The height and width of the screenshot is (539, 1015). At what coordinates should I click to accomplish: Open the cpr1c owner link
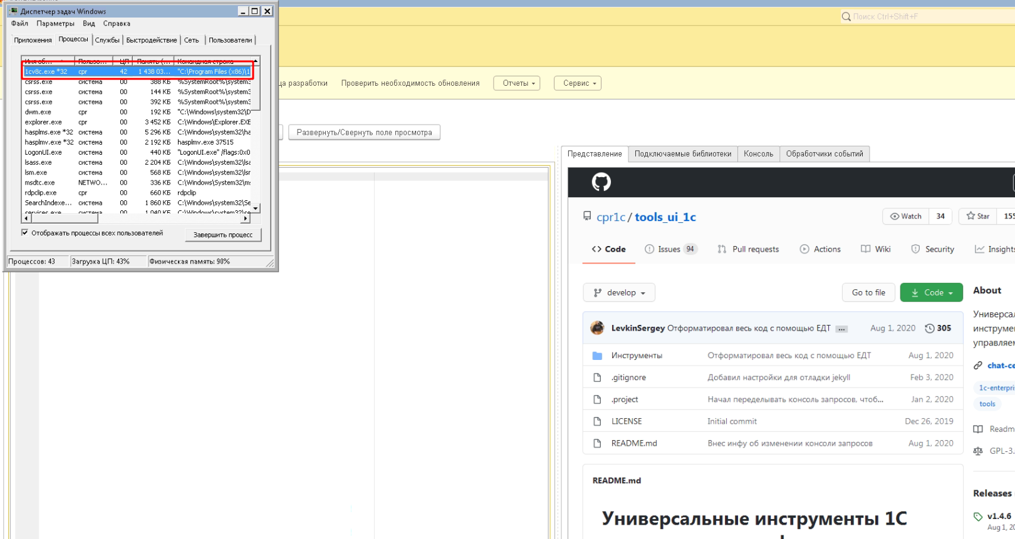(x=611, y=217)
